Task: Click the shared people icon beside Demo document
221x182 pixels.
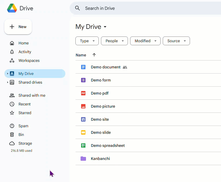Action: tap(125, 67)
